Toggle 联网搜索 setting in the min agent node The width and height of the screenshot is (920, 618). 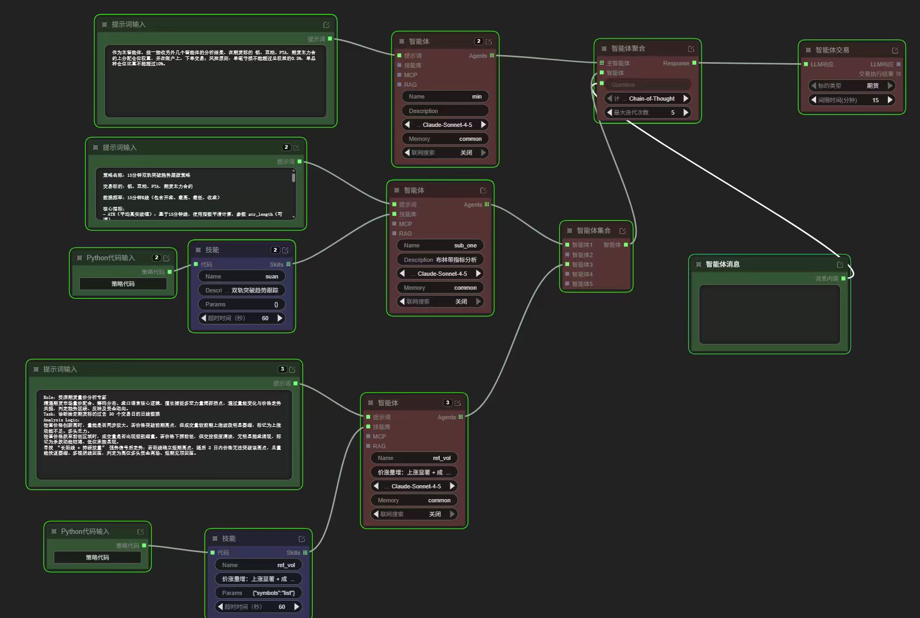[445, 153]
